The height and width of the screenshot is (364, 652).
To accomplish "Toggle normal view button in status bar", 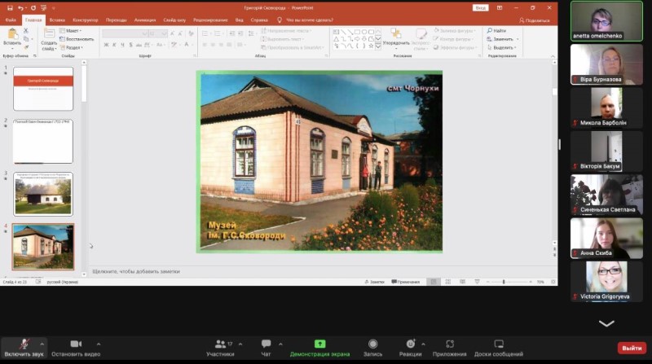I will pos(434,282).
